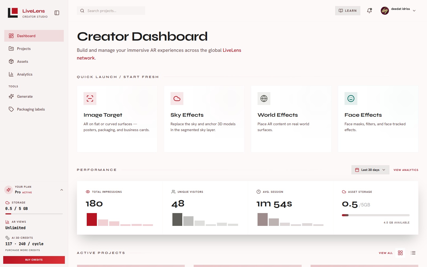Click the '1m 54s' session value
Image resolution: width=427 pixels, height=267 pixels.
(274, 204)
